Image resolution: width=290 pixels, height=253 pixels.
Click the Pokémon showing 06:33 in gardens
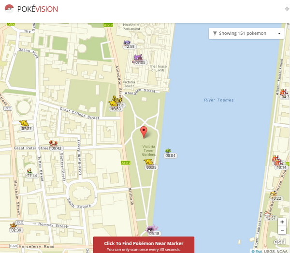point(149,163)
